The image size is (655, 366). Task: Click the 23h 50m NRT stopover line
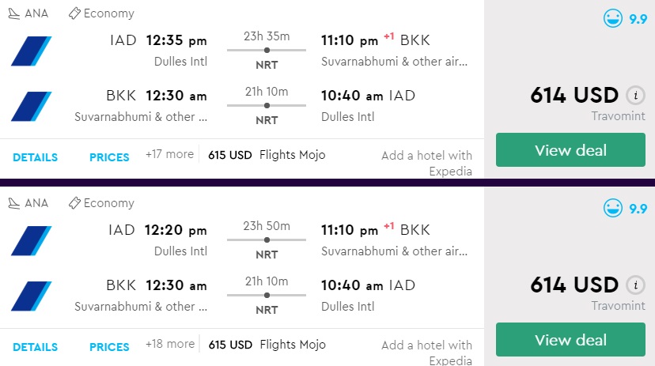pyautogui.click(x=267, y=240)
